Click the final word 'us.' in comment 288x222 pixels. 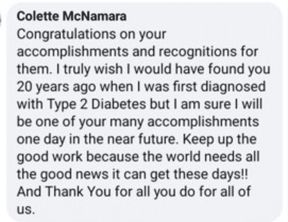tap(26, 210)
